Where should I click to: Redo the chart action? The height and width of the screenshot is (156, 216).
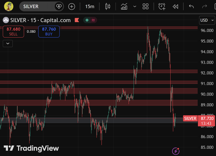204,6
